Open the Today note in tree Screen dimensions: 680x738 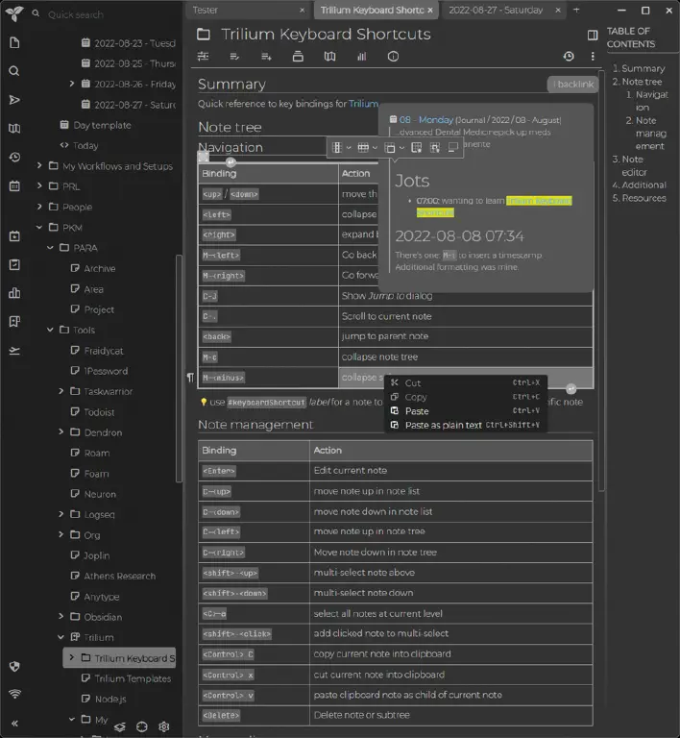(85, 145)
